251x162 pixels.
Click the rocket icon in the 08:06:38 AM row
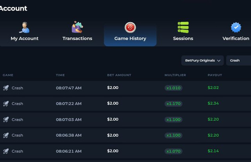6,135
